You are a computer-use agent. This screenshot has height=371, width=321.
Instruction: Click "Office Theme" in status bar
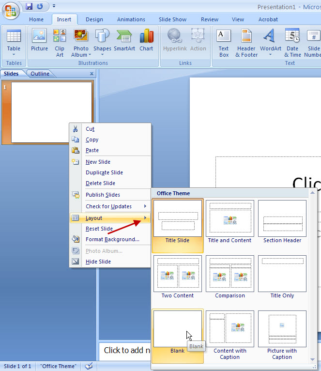click(58, 366)
